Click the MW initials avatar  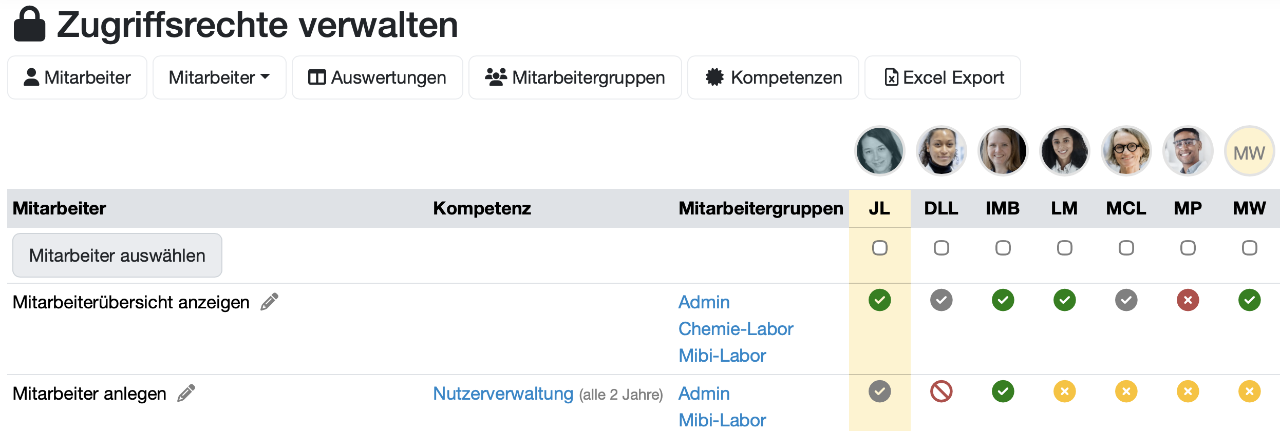click(x=1249, y=152)
